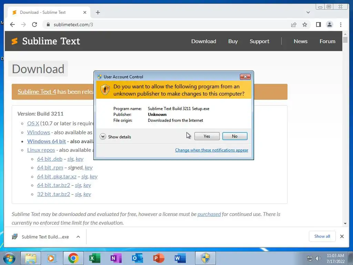Open the Chrome side panel icon
This screenshot has width=353, height=265.
(x=318, y=24)
